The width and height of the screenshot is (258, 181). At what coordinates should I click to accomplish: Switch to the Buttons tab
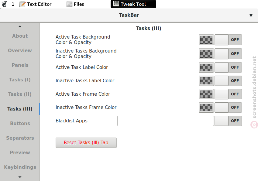pos(20,124)
